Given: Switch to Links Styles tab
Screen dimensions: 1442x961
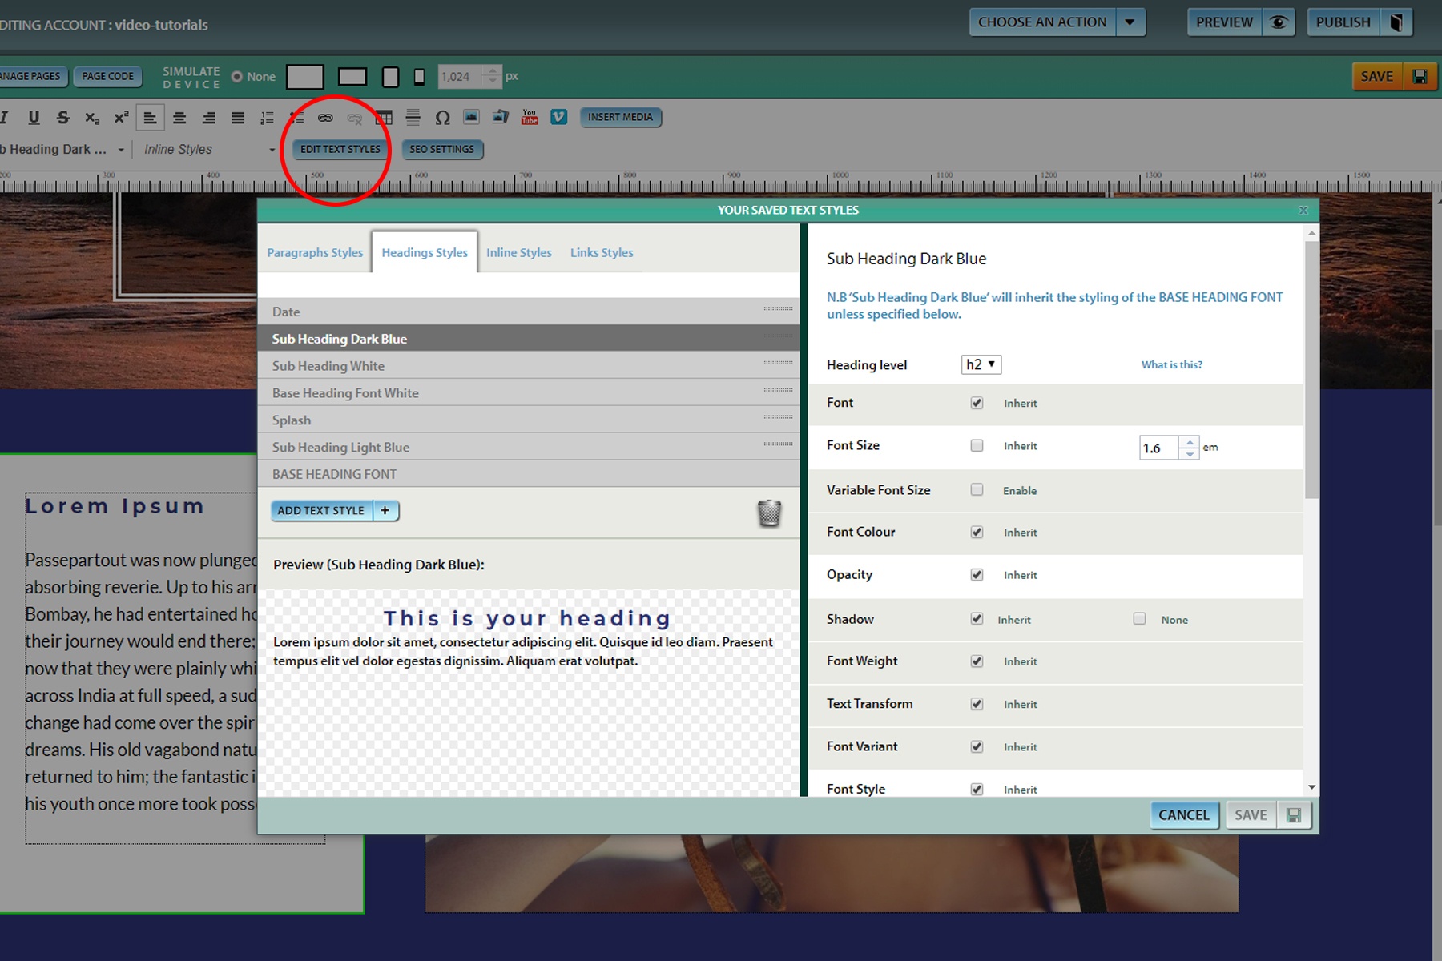Looking at the screenshot, I should click(602, 252).
